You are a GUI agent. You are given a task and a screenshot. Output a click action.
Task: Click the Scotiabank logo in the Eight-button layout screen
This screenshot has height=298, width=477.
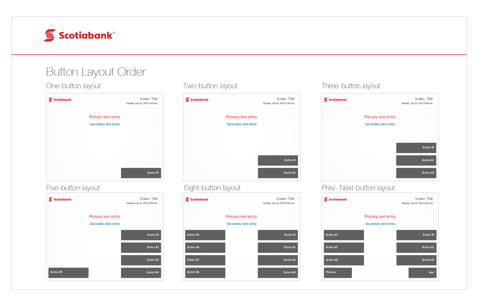197,200
